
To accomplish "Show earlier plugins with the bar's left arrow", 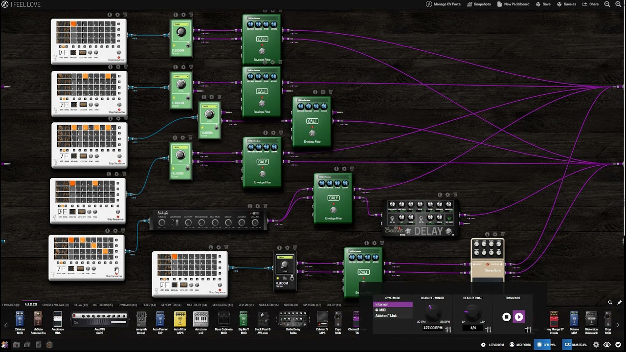I will pos(5,325).
